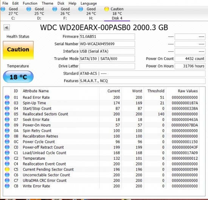Click the Firmware field
This screenshot has height=200, width=208.
107,37
